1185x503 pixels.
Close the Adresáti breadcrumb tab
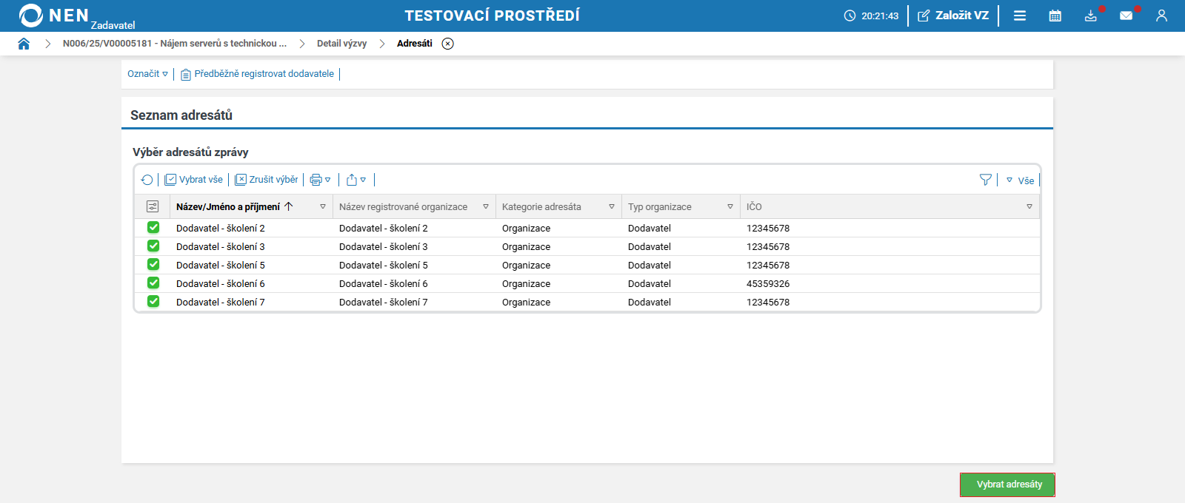447,44
